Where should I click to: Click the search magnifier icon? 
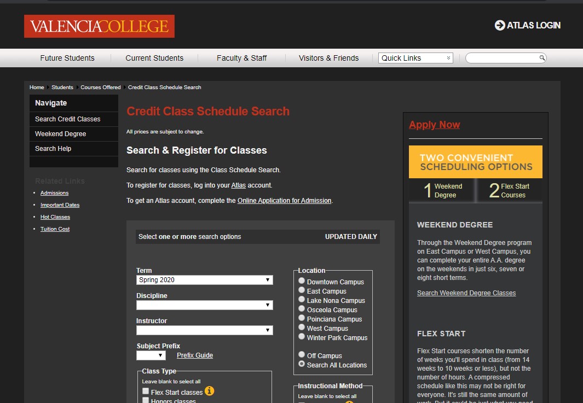click(541, 57)
